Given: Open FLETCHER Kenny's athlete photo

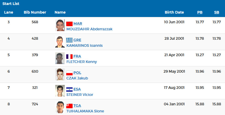Looking at the screenshot, I should (x=60, y=58).
